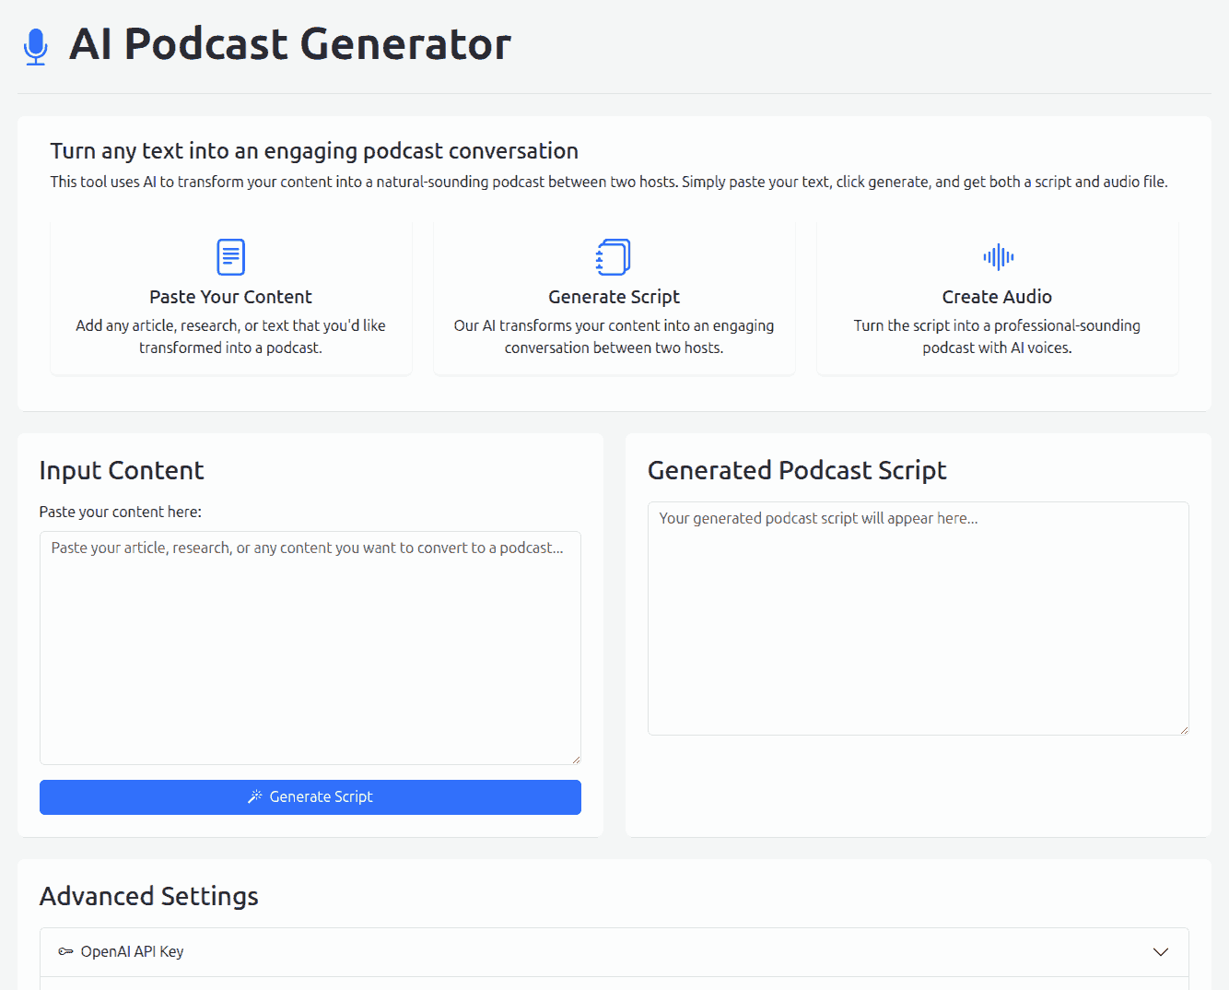The width and height of the screenshot is (1229, 990).
Task: Click the 'Paste your content here:' label
Action: [x=120, y=512]
